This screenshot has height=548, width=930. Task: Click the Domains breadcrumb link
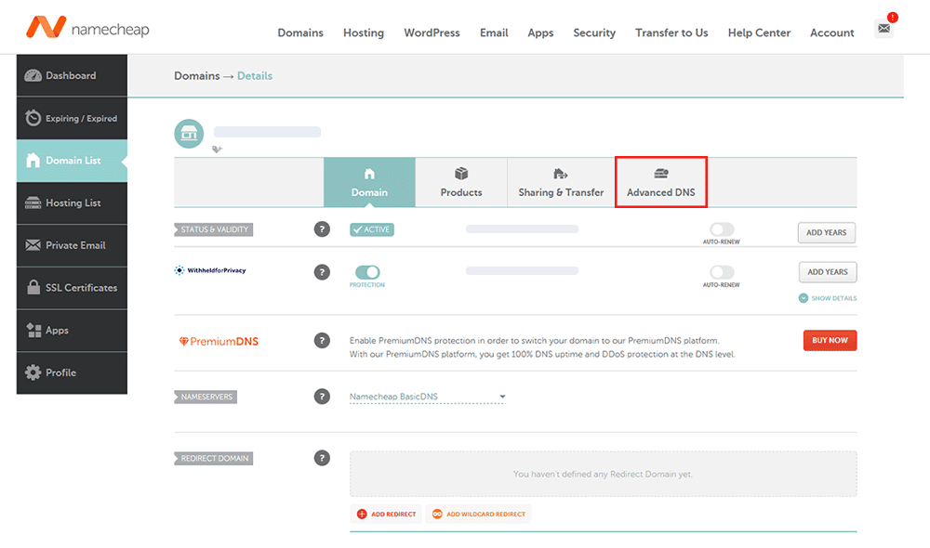click(197, 76)
